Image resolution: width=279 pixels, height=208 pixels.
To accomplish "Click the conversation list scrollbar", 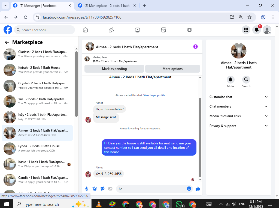I will pos(76,84).
